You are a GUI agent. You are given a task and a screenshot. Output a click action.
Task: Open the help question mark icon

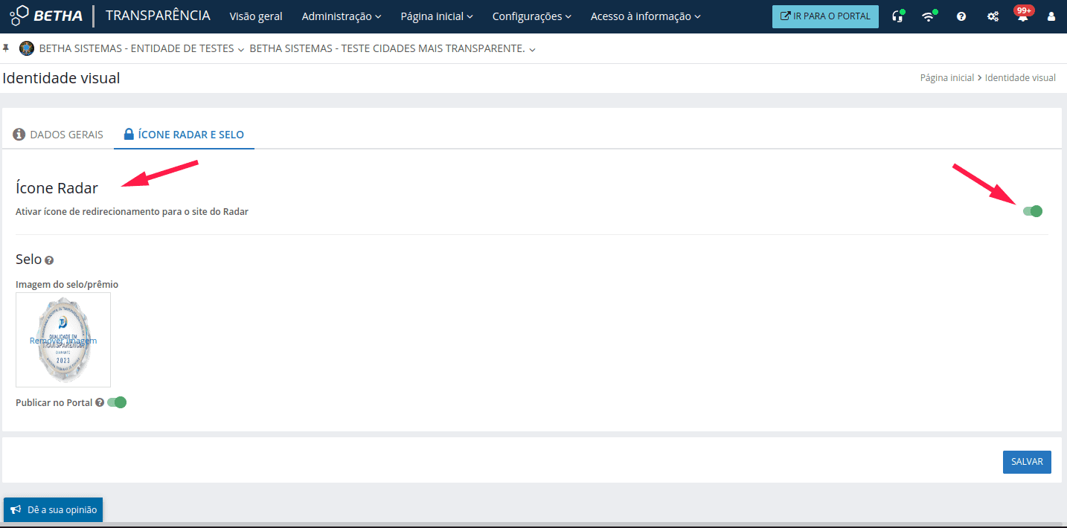tap(961, 16)
